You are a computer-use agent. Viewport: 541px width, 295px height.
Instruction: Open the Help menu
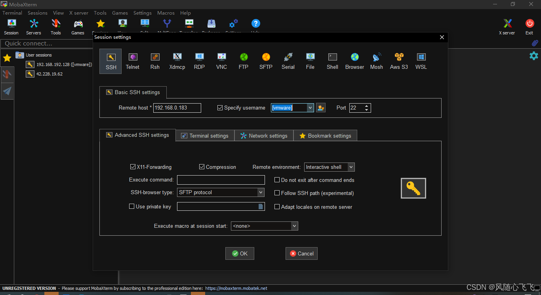[185, 13]
